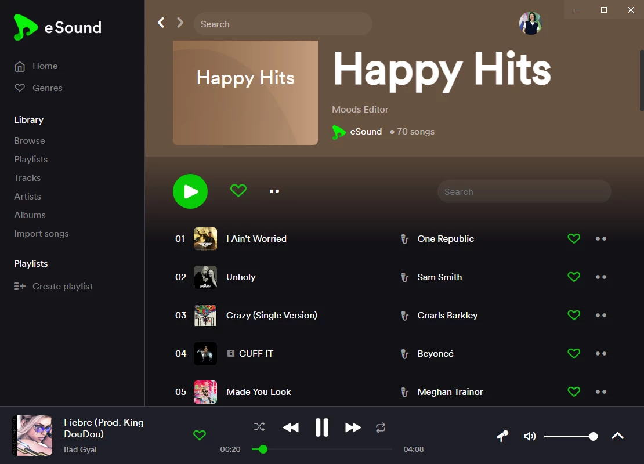
Task: Expand the now playing panel chevron
Action: 618,436
